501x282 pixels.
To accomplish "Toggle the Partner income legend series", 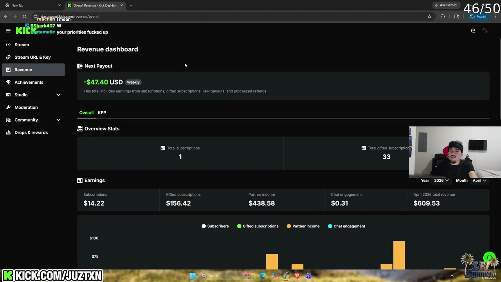I will (x=303, y=226).
